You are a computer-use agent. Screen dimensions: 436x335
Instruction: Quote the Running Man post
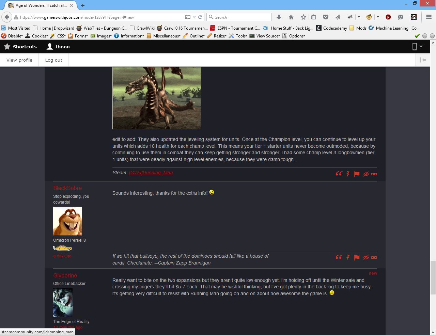pos(339,174)
